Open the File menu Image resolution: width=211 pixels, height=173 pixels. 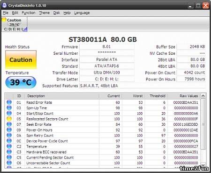coord(6,13)
